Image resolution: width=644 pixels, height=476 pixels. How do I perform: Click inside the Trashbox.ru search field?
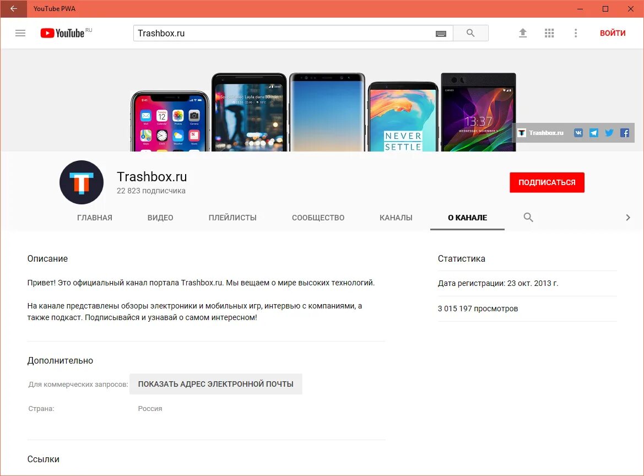click(275, 33)
